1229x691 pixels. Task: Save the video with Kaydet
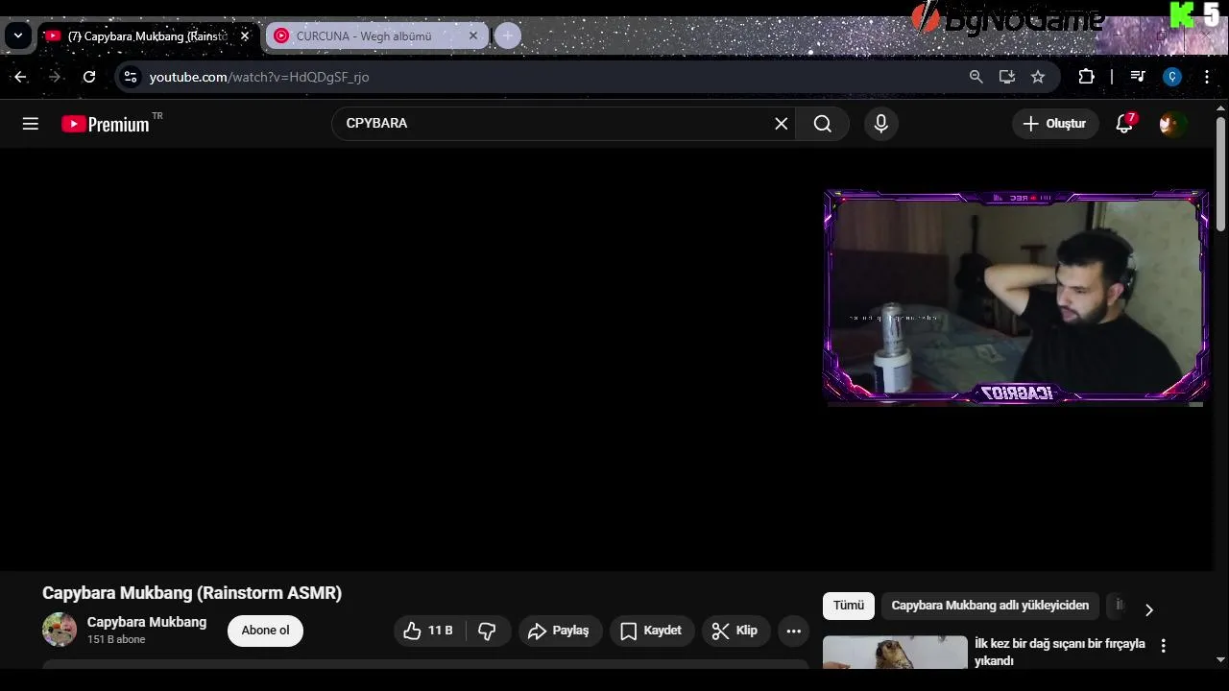(x=652, y=631)
